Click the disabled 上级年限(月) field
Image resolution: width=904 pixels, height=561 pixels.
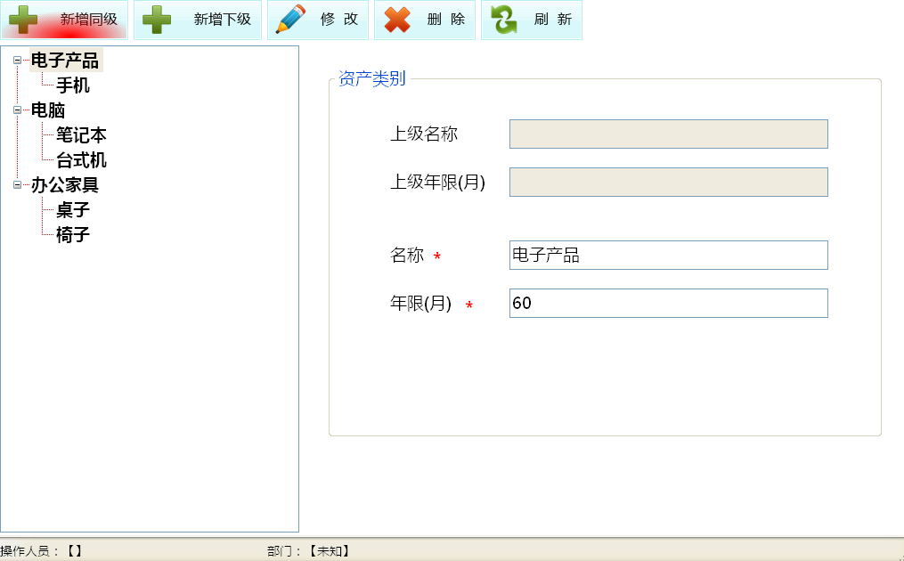point(668,182)
